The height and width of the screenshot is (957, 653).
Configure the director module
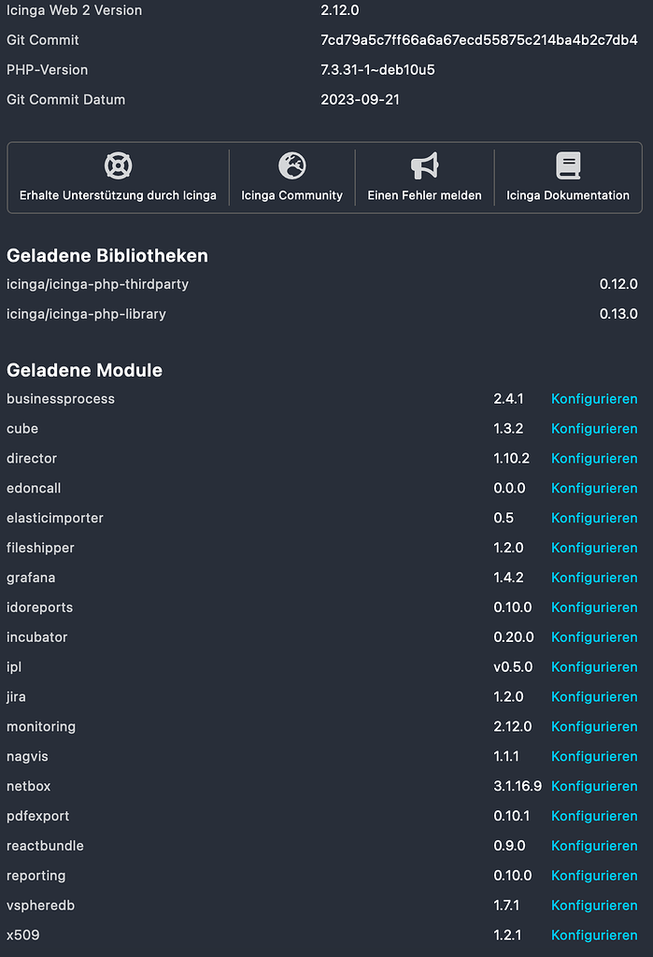point(594,458)
